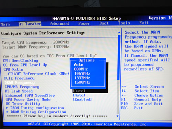This screenshot has height=129, width=172.
Task: Expand DRAM Timing configuration submenu
Action: click(x=35, y=108)
